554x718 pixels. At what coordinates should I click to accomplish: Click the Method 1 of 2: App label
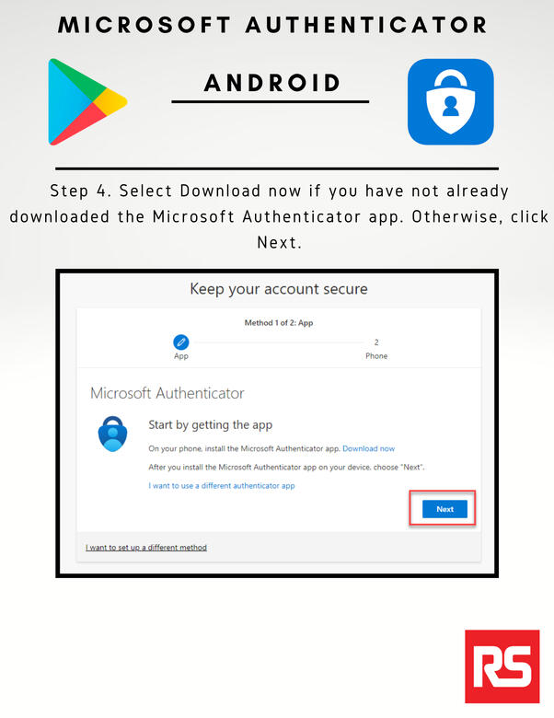(x=278, y=322)
